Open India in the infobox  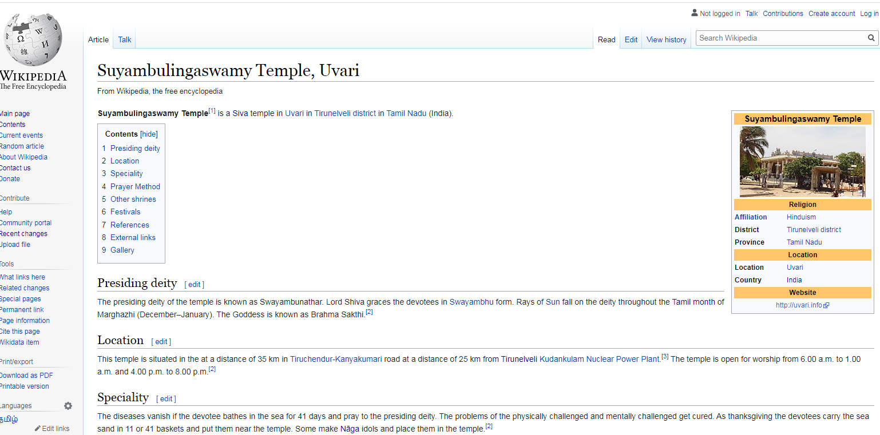pyautogui.click(x=794, y=280)
